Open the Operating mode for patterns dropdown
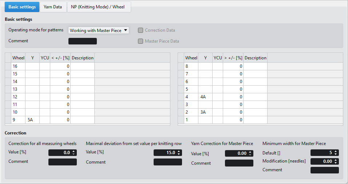Viewport: 348px width, 184px height. pos(99,31)
